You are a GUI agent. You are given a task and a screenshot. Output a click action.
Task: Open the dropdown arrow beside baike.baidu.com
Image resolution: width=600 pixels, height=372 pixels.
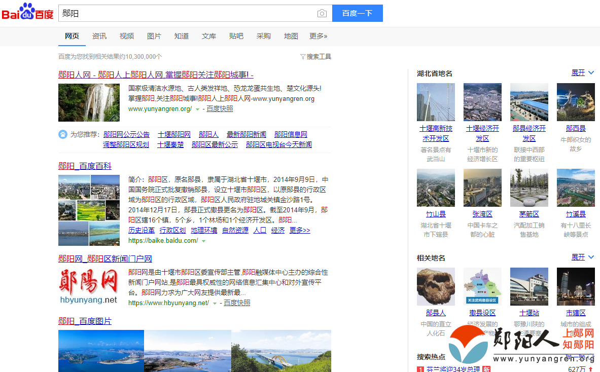(203, 241)
